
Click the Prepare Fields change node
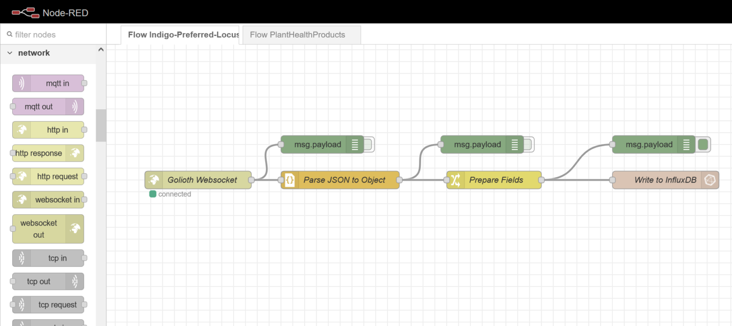(x=493, y=180)
